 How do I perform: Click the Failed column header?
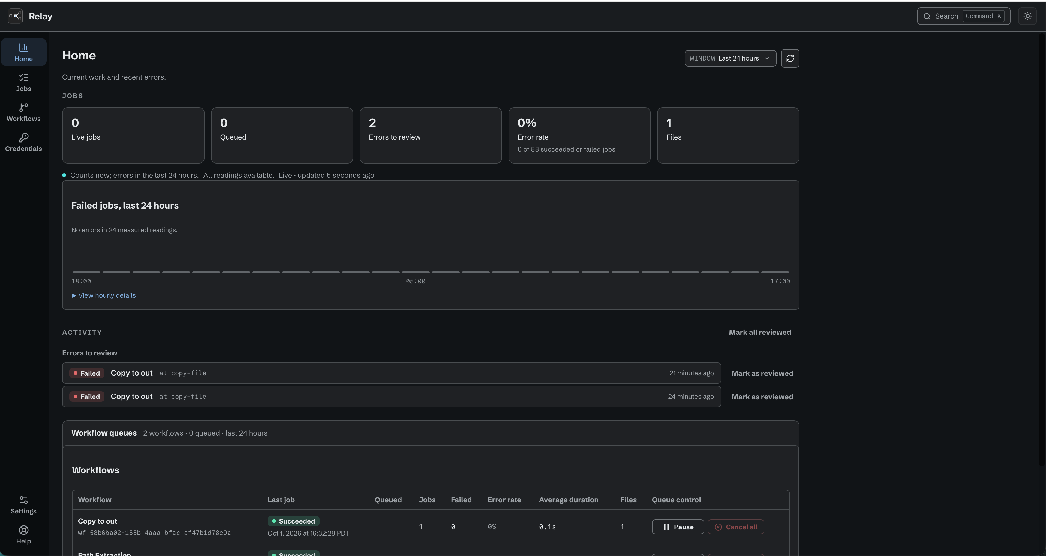click(461, 500)
